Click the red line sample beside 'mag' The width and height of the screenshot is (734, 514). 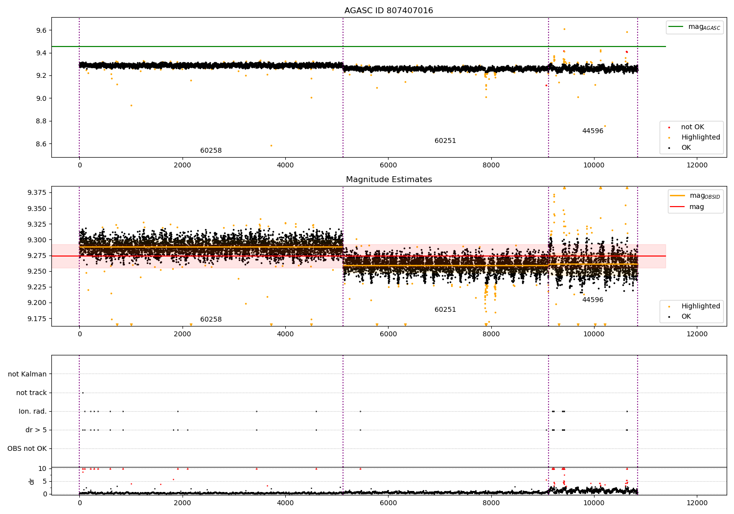pos(678,207)
